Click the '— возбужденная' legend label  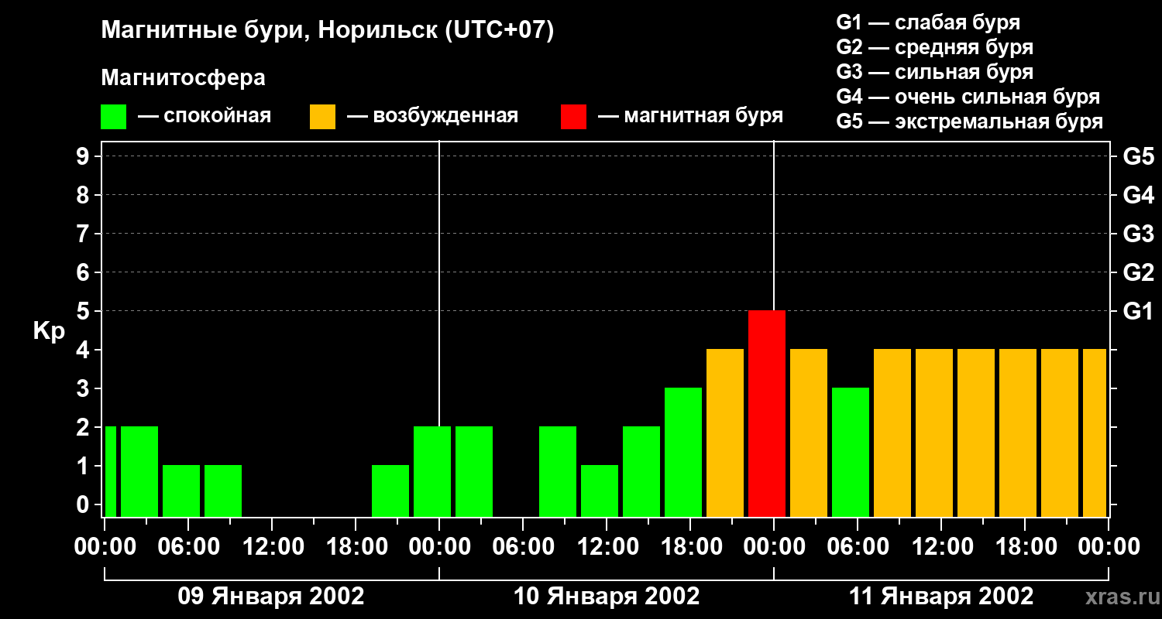tap(432, 117)
